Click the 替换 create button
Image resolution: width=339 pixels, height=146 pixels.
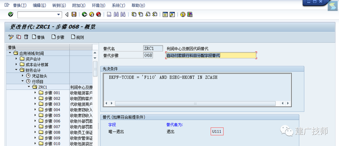[x=38, y=37]
